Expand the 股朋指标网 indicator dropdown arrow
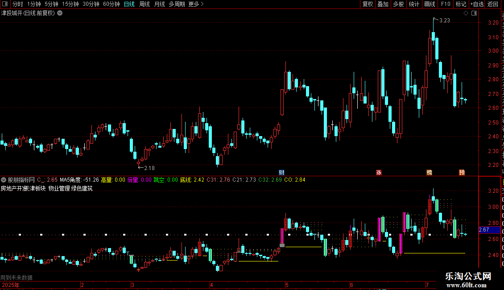Image resolution: width=504 pixels, height=290 pixels. tap(4, 180)
